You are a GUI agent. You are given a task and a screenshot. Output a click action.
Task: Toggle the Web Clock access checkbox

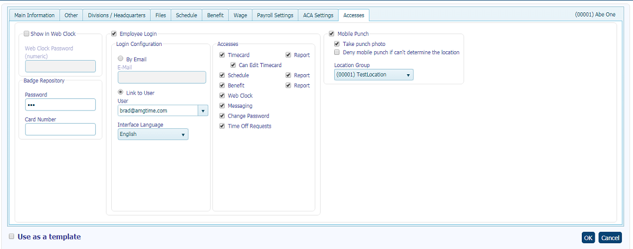click(x=222, y=95)
